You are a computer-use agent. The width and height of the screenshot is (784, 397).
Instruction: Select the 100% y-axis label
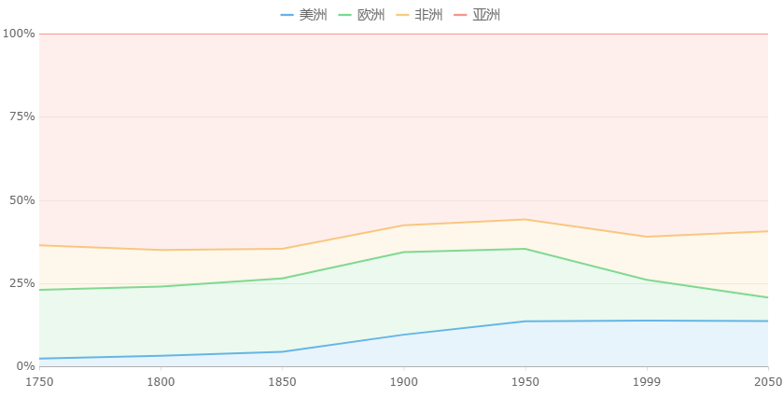(19, 34)
